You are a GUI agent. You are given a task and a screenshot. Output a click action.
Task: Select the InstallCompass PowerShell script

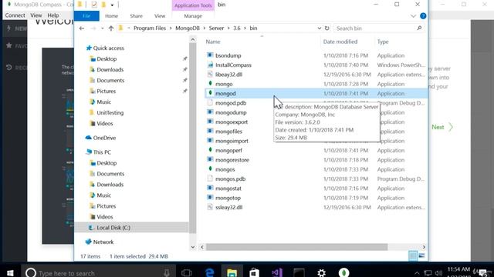point(233,65)
